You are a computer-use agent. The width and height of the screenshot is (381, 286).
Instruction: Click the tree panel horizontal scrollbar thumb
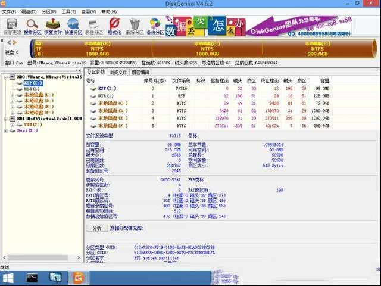pos(38,257)
